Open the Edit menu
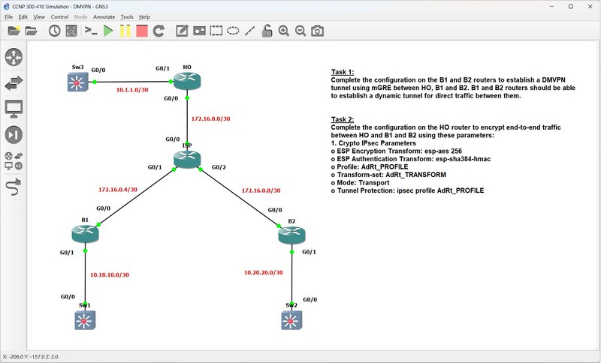The image size is (601, 363). coord(23,16)
